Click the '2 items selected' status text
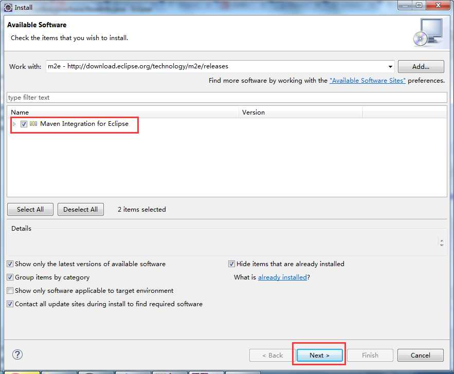 (141, 210)
